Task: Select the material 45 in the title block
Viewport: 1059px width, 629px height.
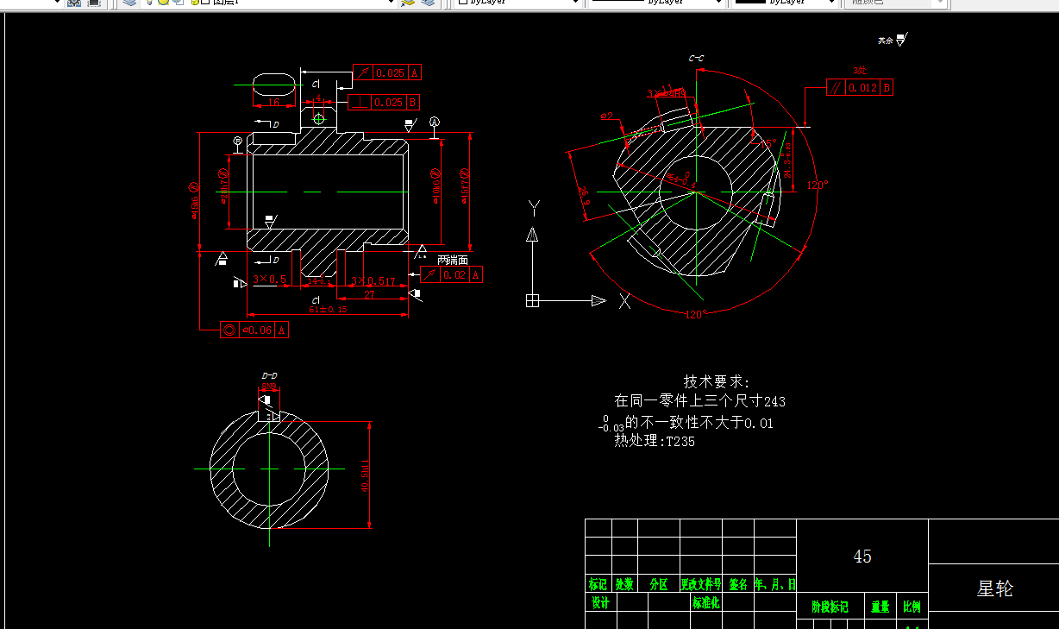Action: pyautogui.click(x=862, y=557)
